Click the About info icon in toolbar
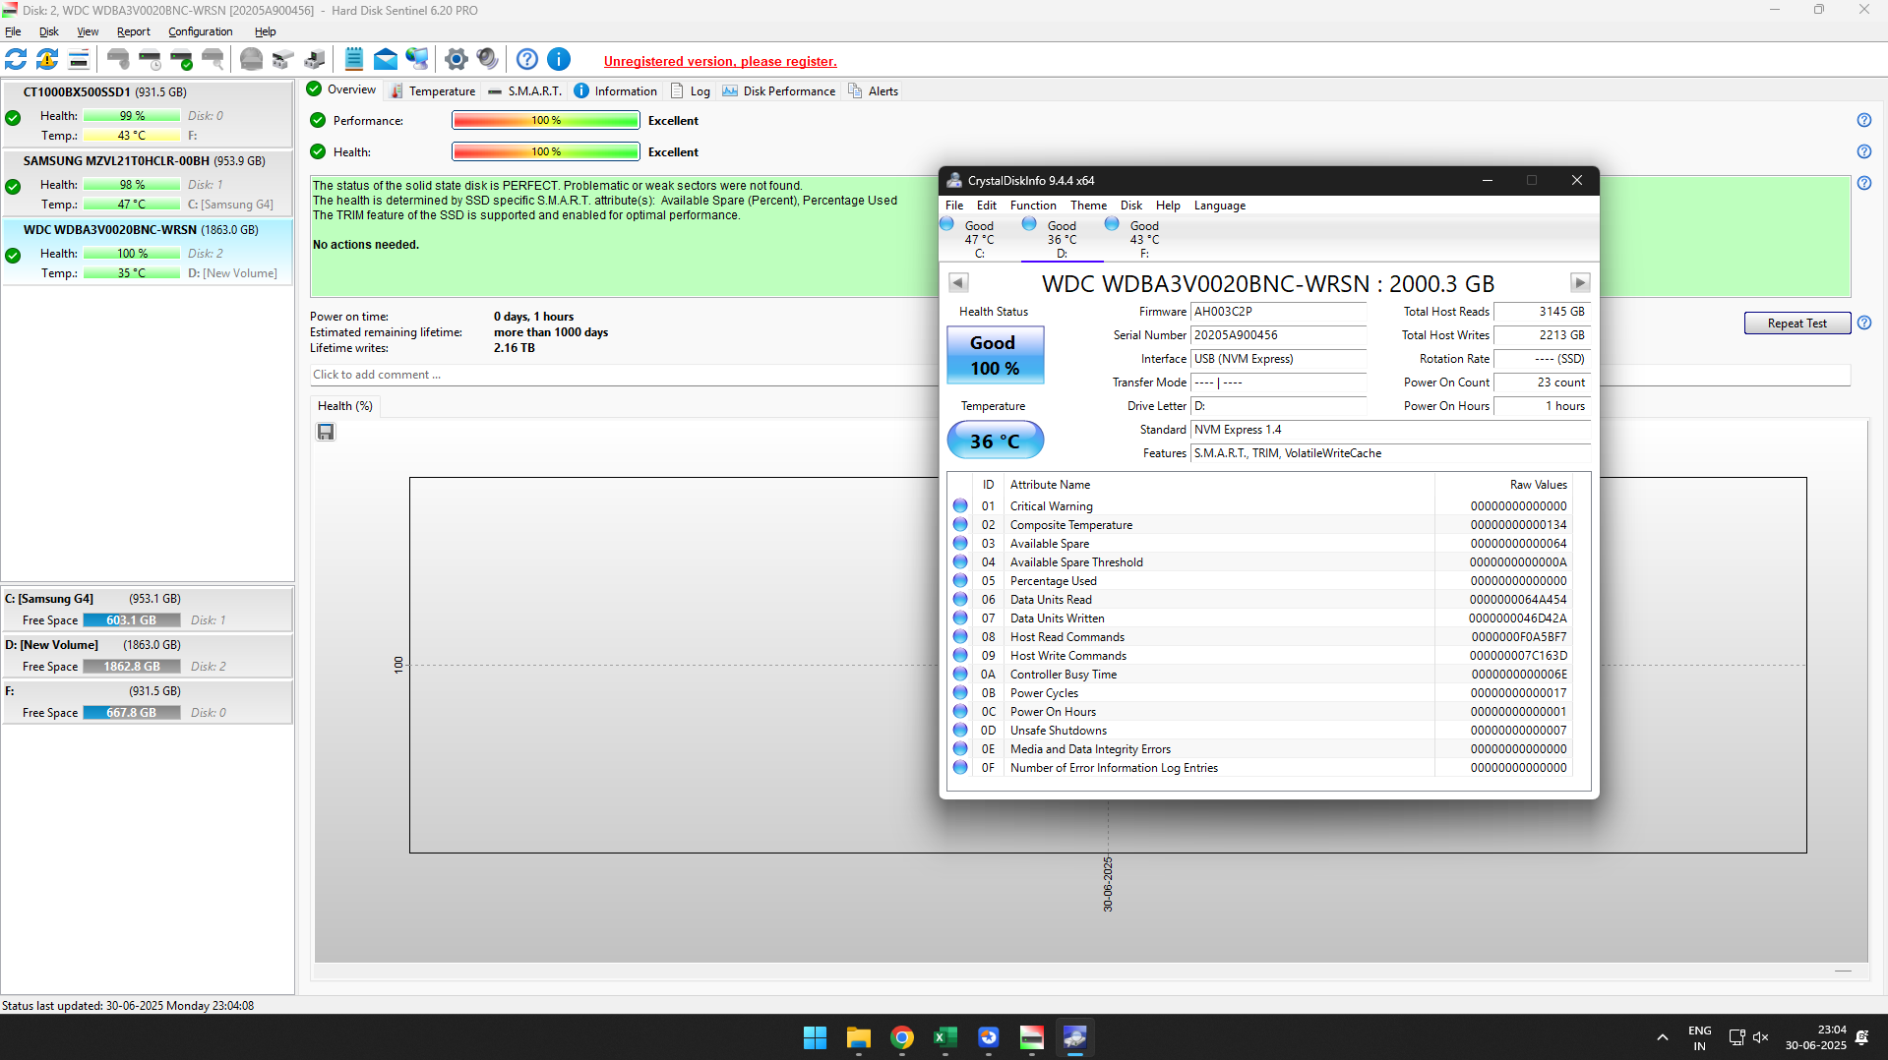1888x1060 pixels. click(559, 60)
